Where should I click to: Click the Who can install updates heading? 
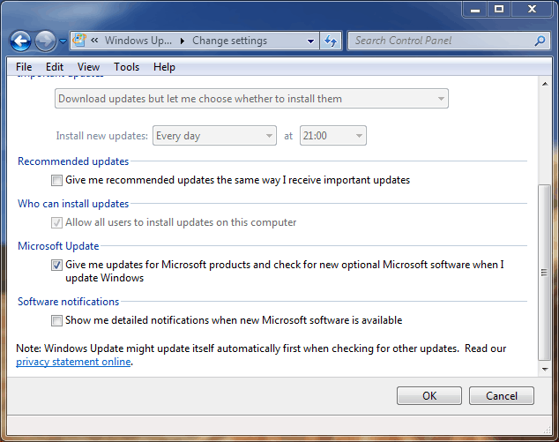click(x=73, y=204)
